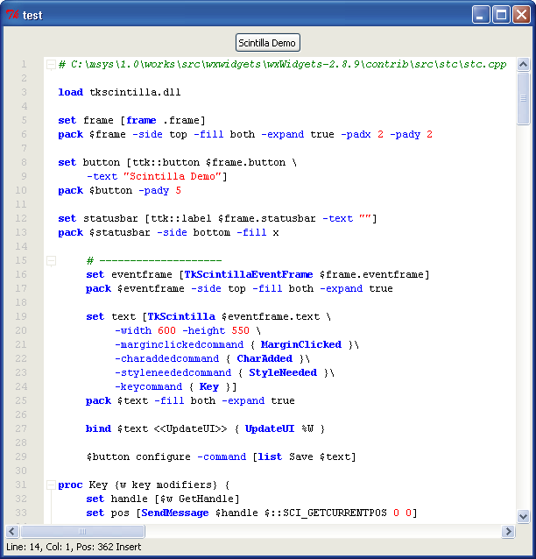This screenshot has height=559, width=536.
Task: Click the stc.cpp path comment on line 1
Action: tap(283, 65)
